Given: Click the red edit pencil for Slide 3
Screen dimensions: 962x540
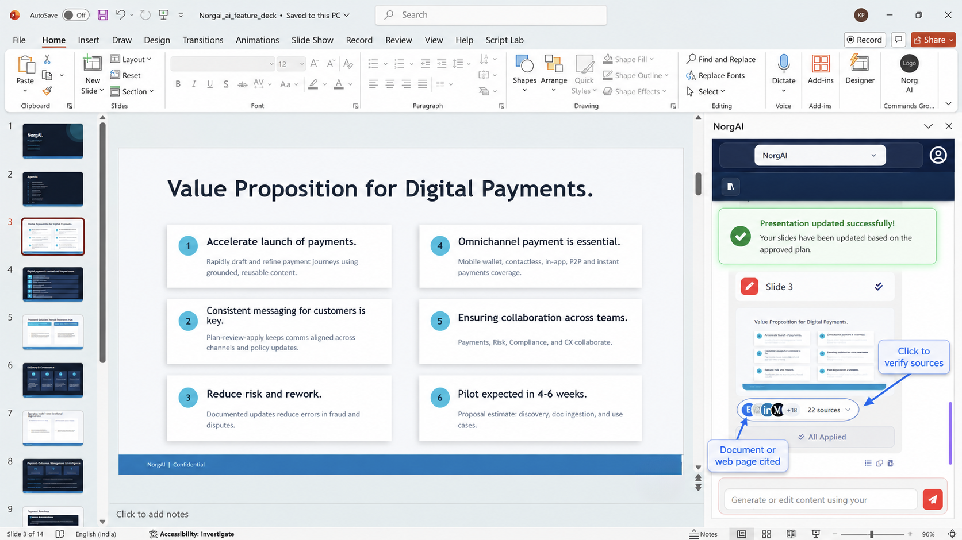Looking at the screenshot, I should 749,286.
